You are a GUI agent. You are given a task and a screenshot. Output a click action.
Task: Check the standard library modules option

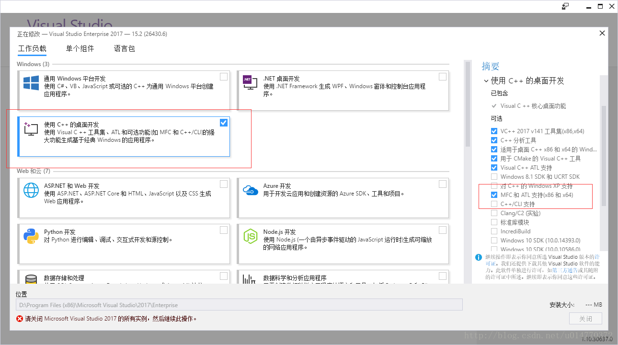(x=494, y=222)
